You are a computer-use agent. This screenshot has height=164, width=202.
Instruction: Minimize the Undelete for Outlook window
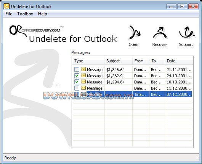pos(171,6)
